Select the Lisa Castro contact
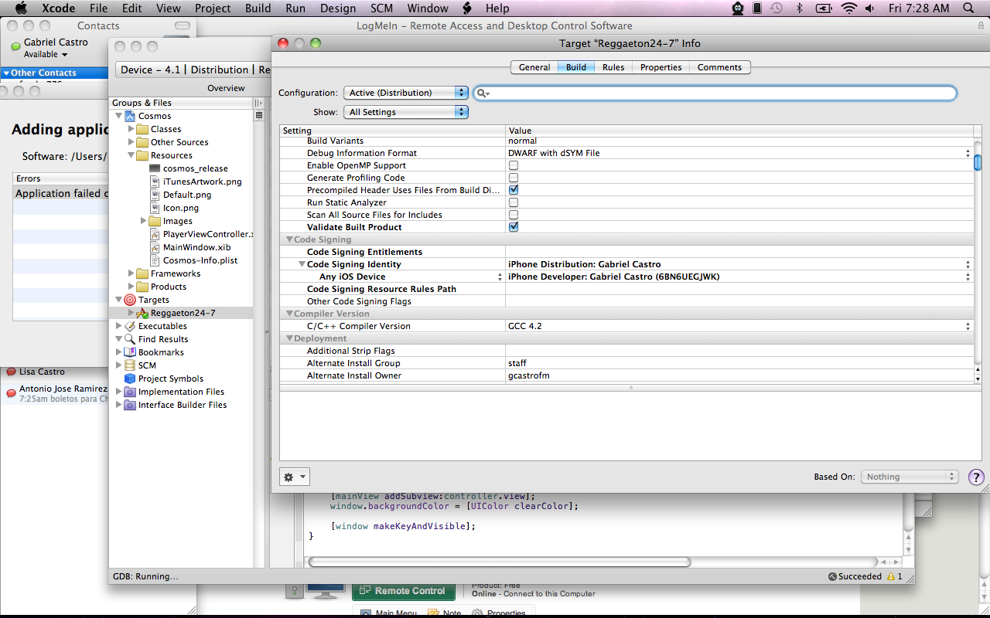This screenshot has height=618, width=990. [42, 372]
